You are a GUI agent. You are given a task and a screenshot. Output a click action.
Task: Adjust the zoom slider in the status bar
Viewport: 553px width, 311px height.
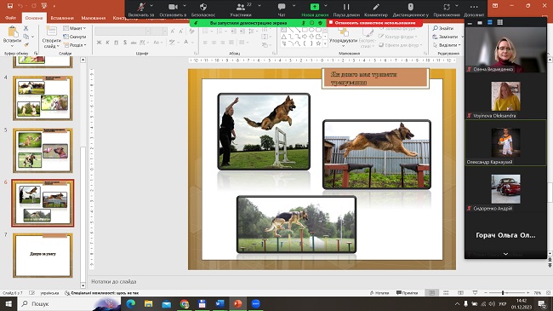503,292
